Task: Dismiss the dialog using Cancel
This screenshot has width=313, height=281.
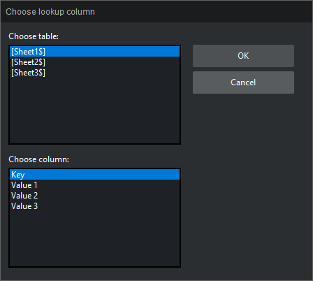Action: click(243, 82)
